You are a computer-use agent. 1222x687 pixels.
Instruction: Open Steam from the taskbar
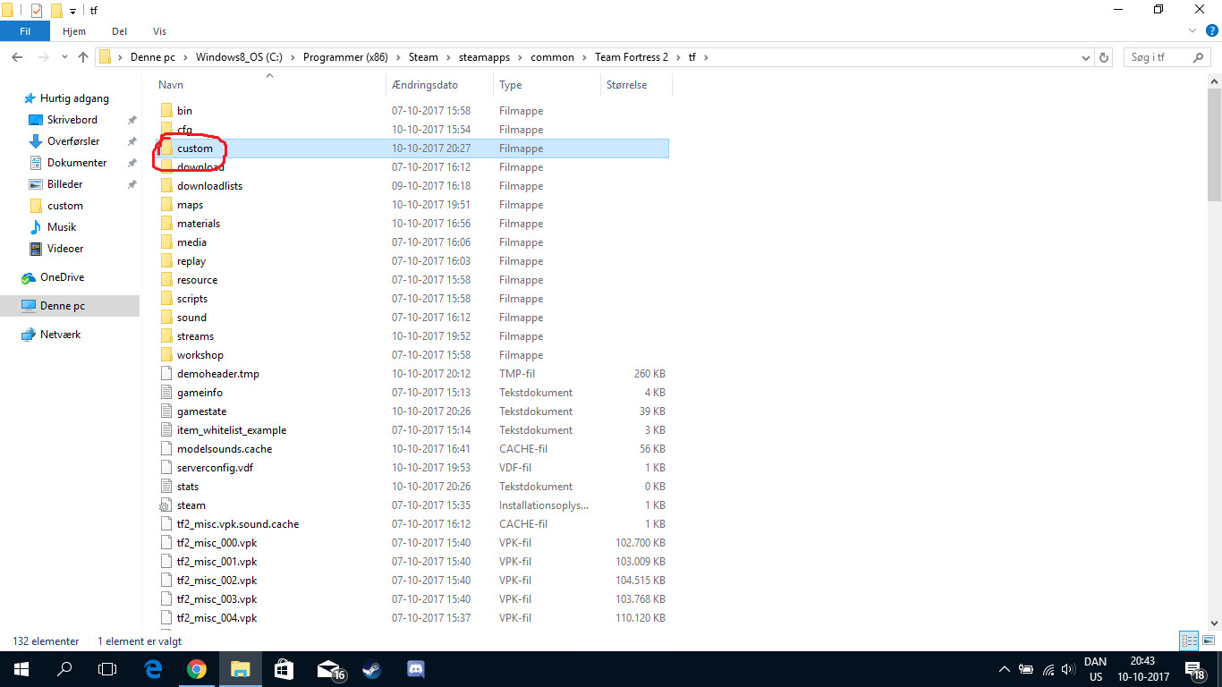[x=372, y=669]
